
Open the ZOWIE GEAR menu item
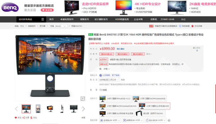(167, 19)
